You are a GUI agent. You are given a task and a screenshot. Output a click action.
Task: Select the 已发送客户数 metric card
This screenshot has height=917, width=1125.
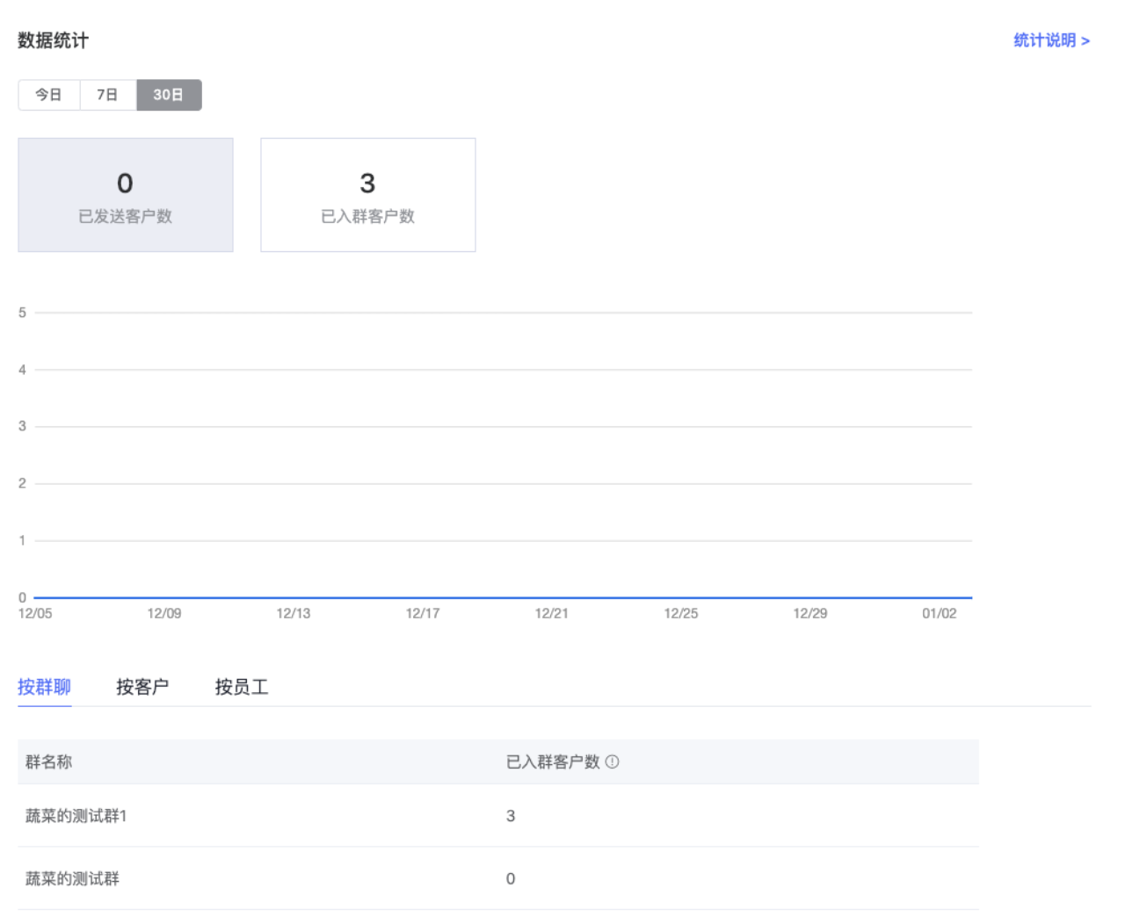[x=126, y=195]
